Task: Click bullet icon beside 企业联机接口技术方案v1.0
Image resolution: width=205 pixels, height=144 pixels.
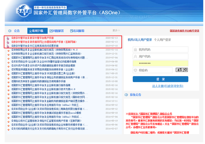Action: click(x=9, y=90)
